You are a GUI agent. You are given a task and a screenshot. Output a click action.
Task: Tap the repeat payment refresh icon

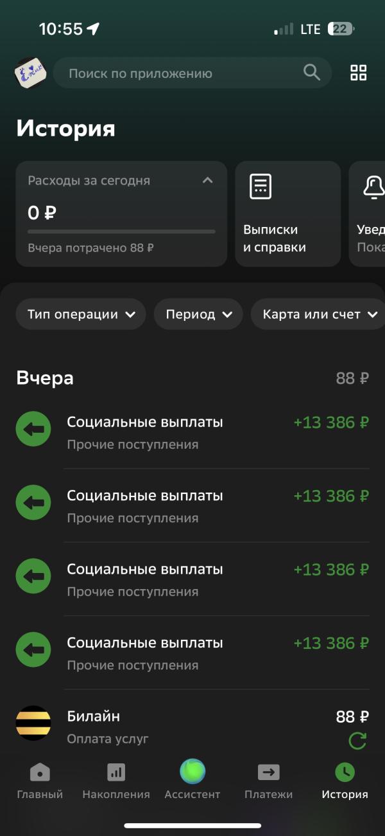358,741
